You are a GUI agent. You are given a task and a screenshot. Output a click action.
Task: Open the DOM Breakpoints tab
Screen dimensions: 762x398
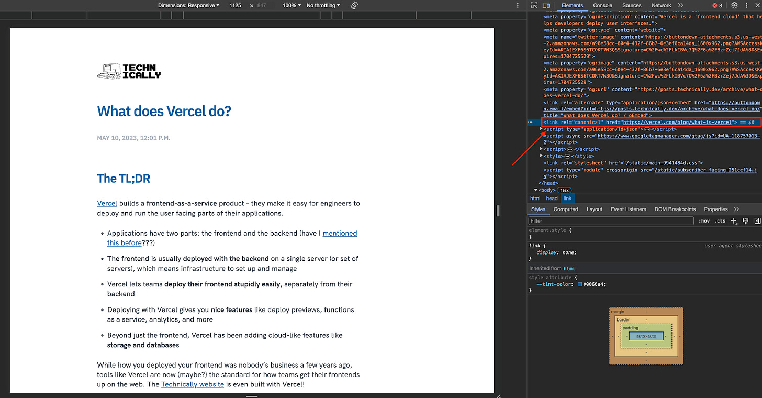[x=675, y=209]
